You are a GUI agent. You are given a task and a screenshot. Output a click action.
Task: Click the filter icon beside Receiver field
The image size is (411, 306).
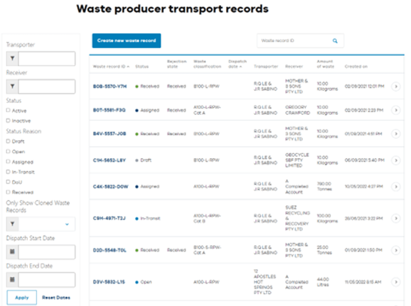(x=12, y=86)
